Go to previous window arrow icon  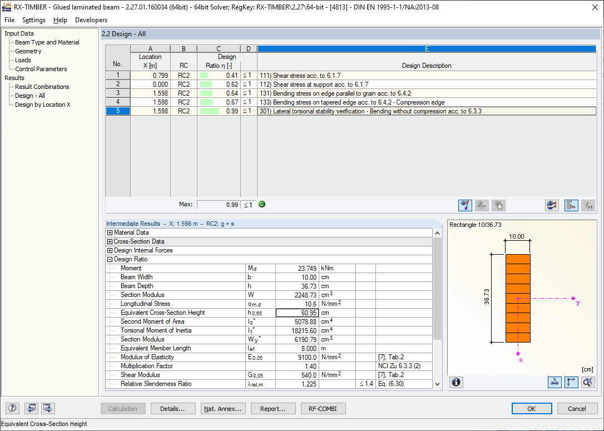tap(31, 408)
